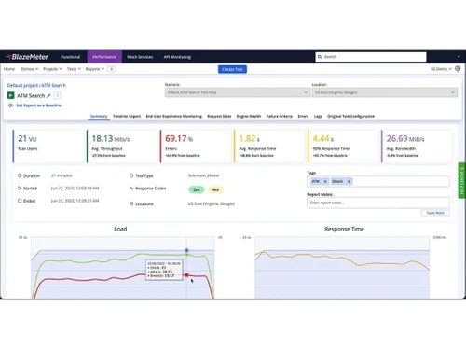Viewport: 466px width, 350px height.
Task: Open the settings gear icon
Action: point(458,69)
